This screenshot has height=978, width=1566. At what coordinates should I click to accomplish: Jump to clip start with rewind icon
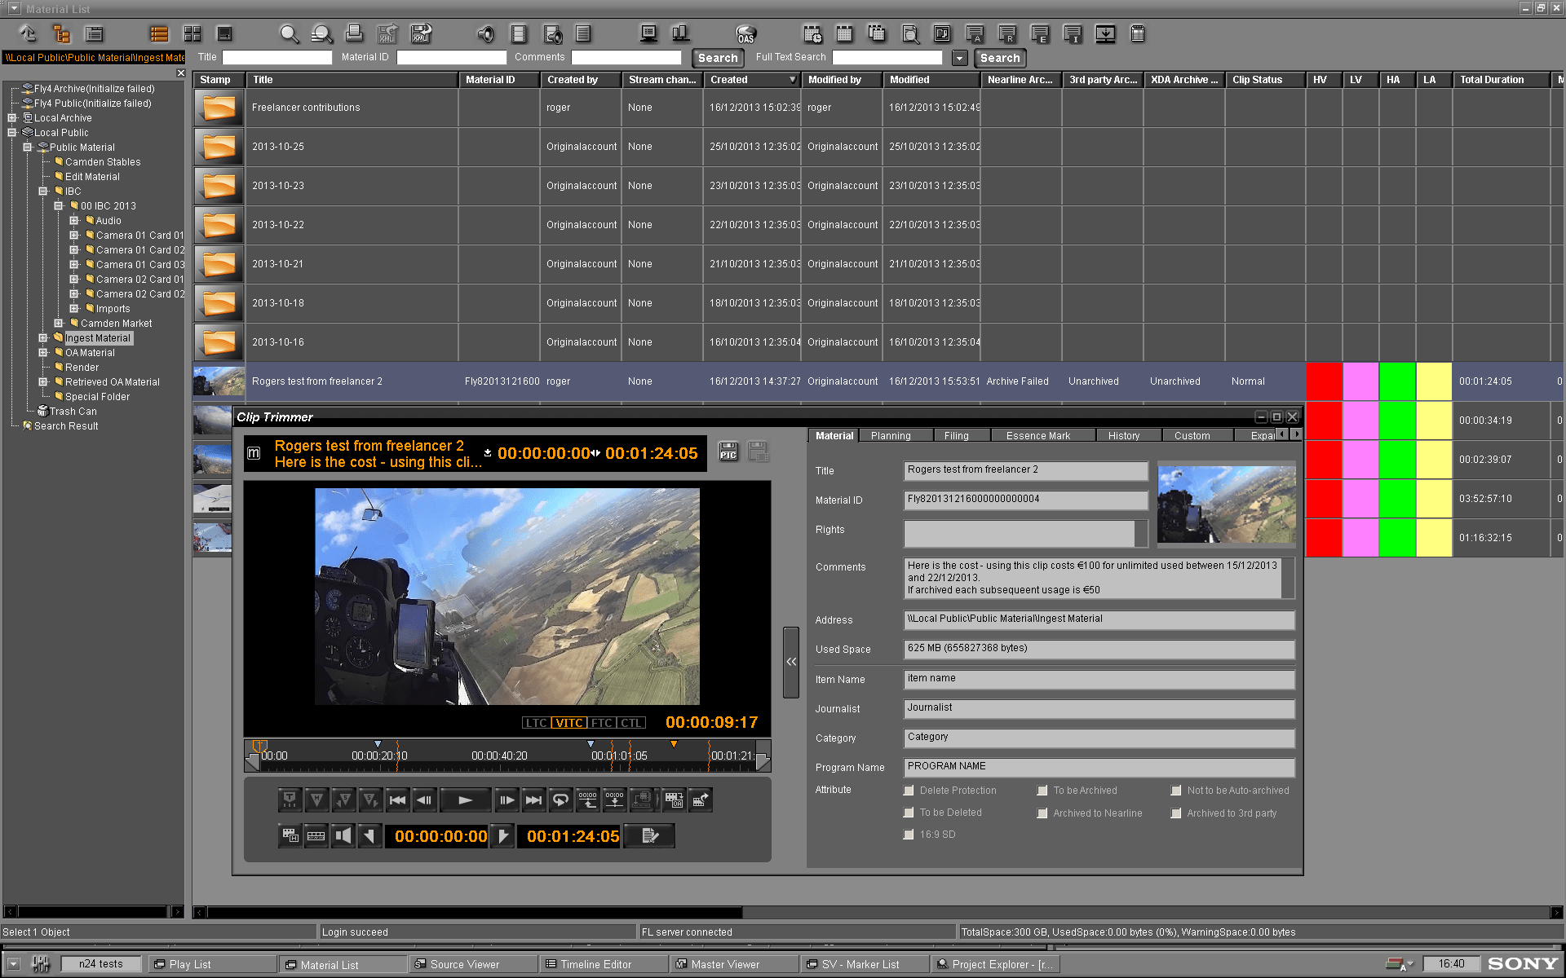point(397,800)
